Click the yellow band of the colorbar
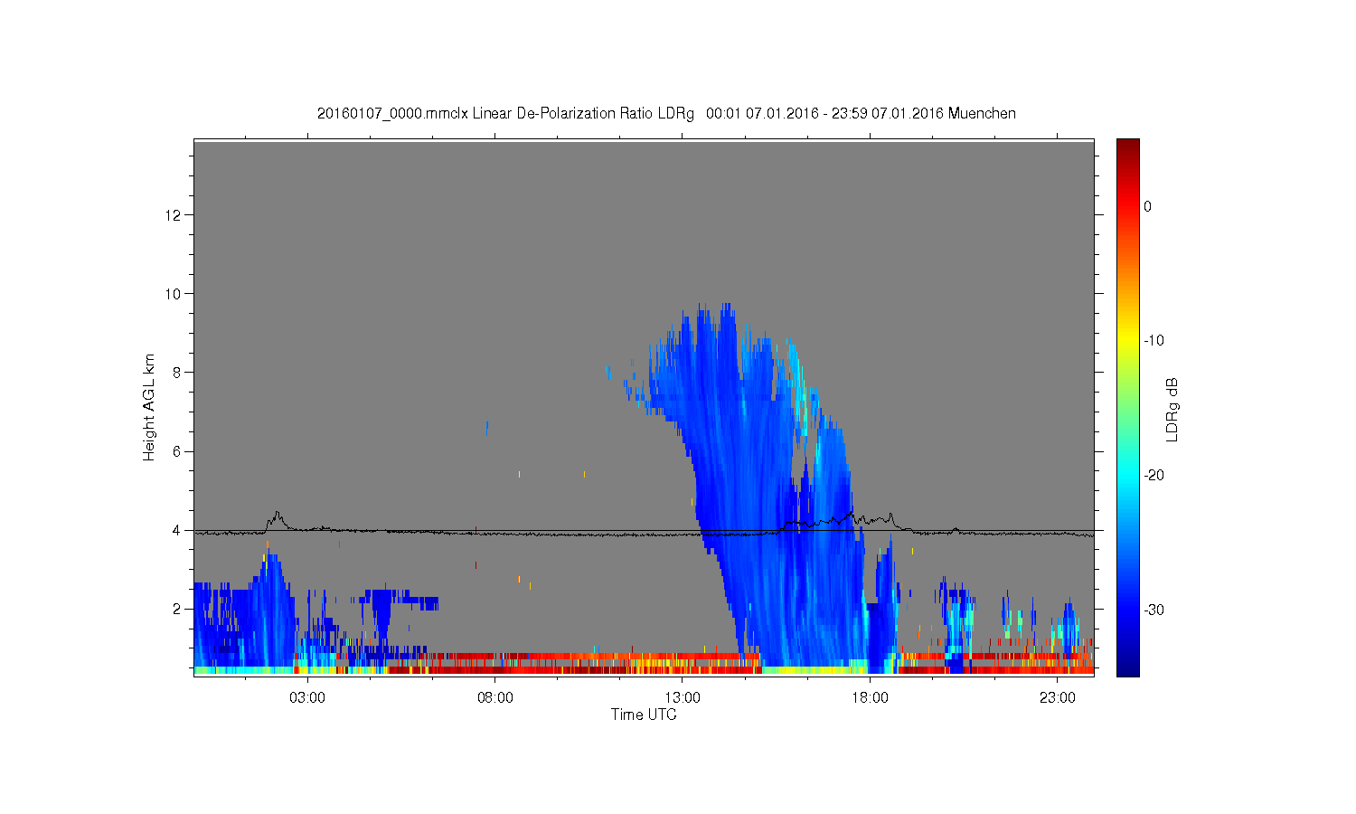The height and width of the screenshot is (814, 1356). pyautogui.click(x=1127, y=342)
